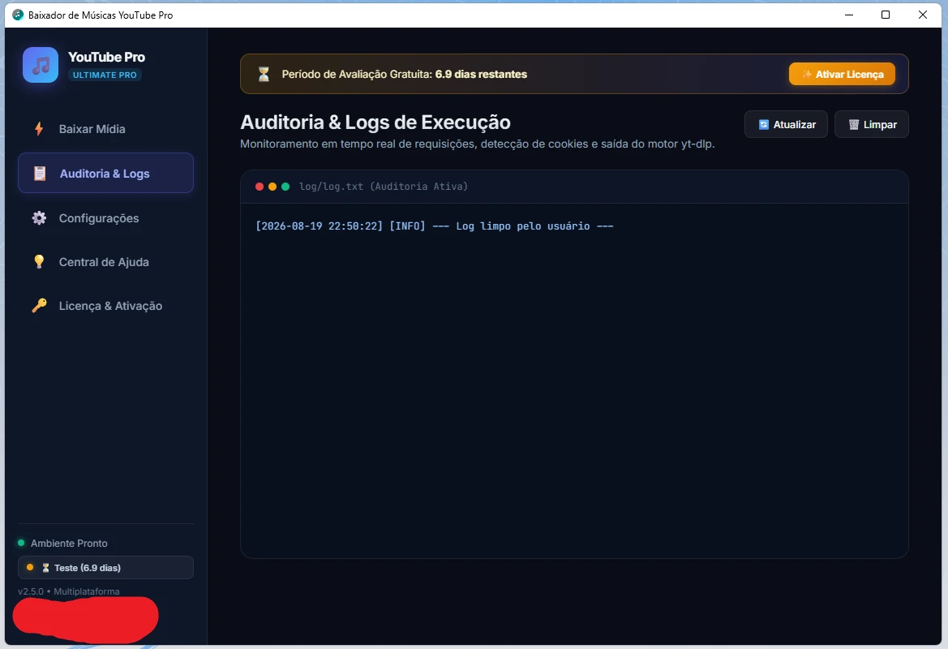
Task: Click the 'Log limpo pelo usuário' log entry
Action: pos(434,226)
